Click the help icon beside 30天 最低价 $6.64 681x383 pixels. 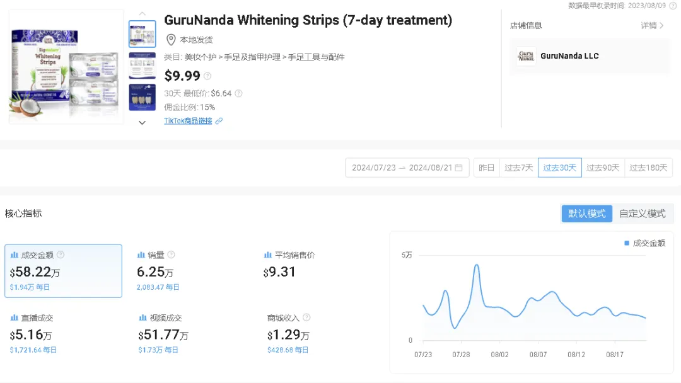pyautogui.click(x=238, y=93)
